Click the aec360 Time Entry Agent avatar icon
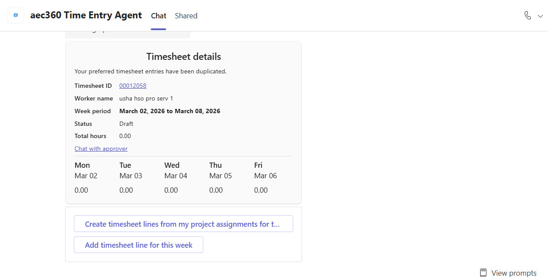548x277 pixels. 16,15
